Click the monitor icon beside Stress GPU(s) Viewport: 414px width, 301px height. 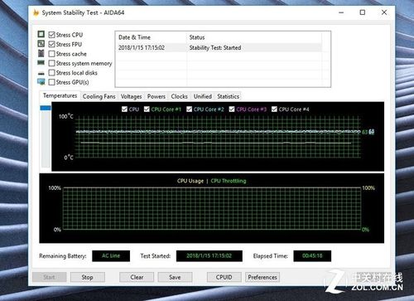pyautogui.click(x=41, y=82)
